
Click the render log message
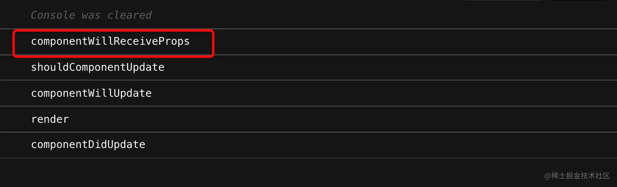50,119
